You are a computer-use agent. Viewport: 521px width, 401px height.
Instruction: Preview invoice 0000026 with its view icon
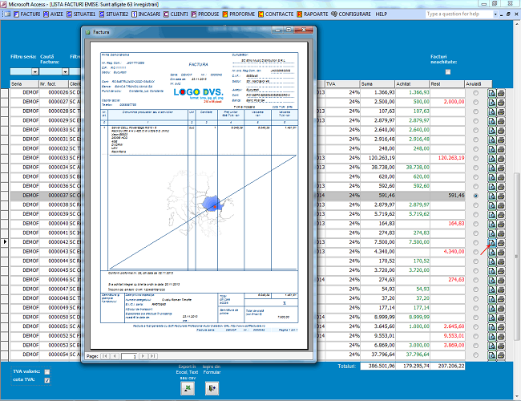[492, 93]
